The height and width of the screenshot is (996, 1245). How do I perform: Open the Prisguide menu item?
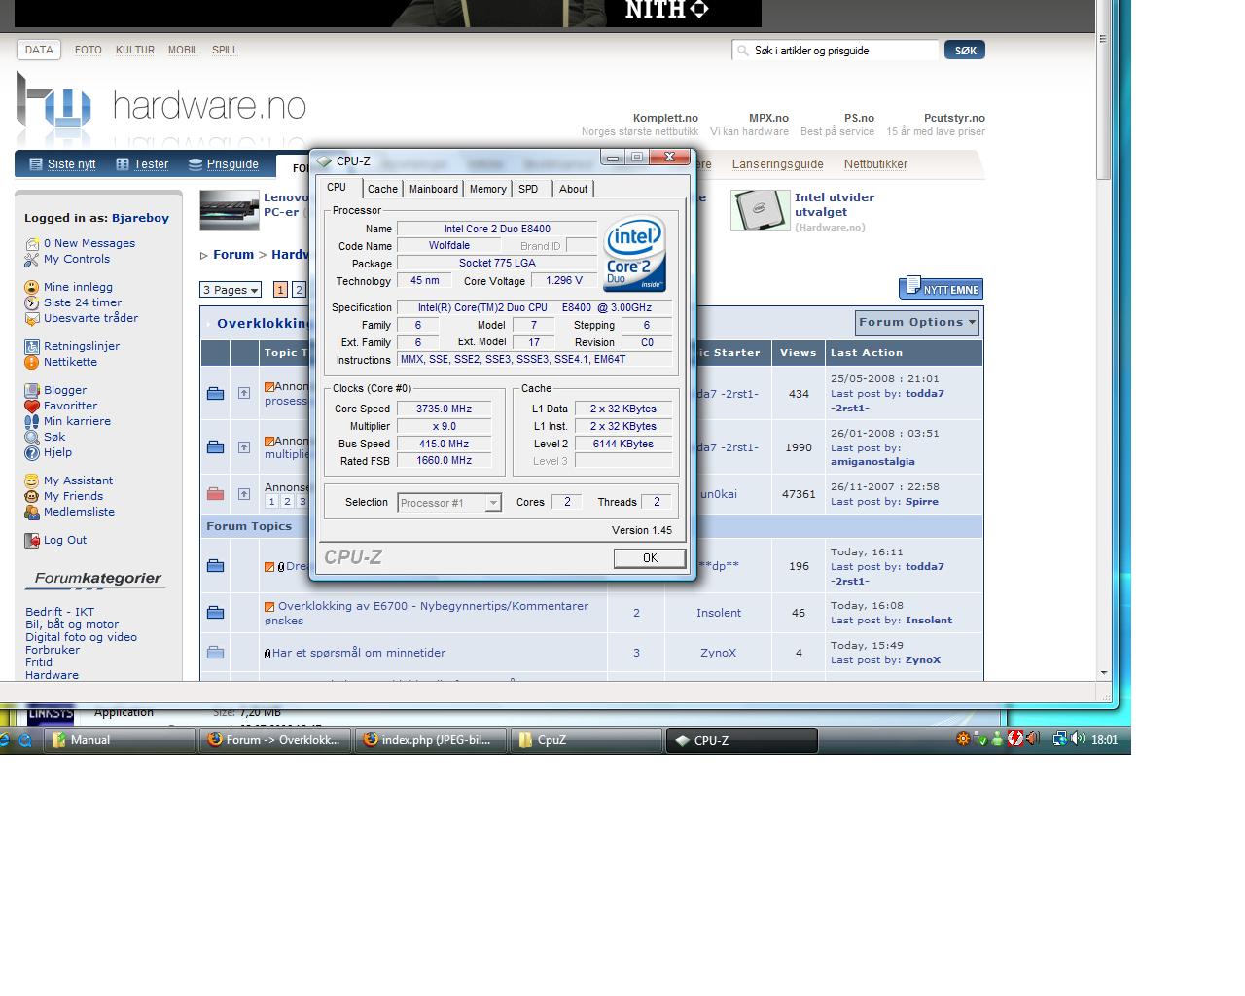click(x=224, y=164)
